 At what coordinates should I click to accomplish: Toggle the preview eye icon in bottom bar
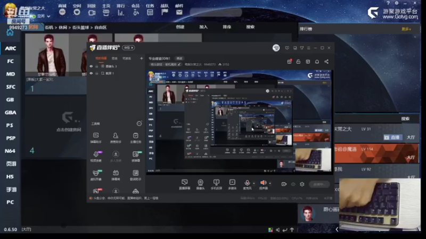[x=293, y=184]
